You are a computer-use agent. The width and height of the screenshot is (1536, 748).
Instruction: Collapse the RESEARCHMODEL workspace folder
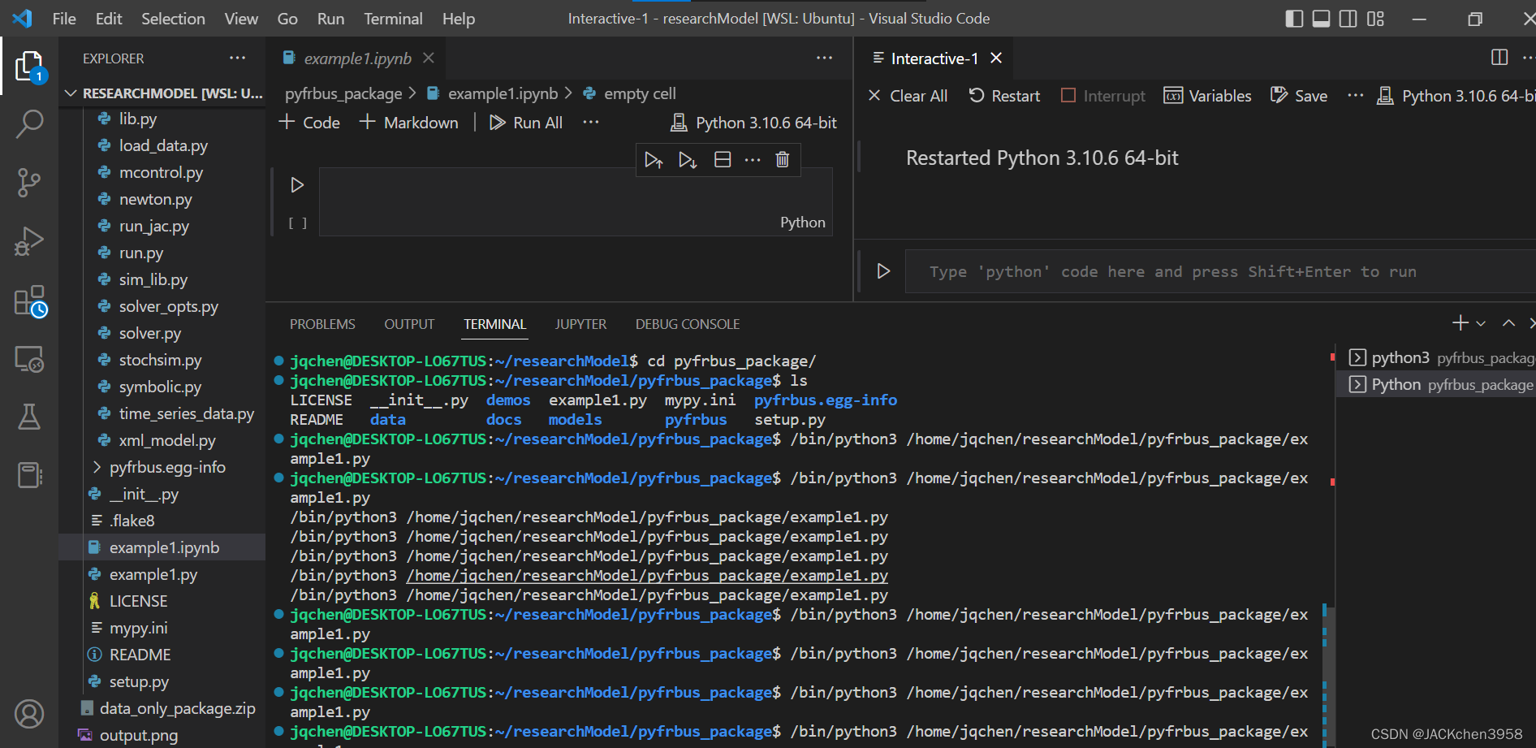pyautogui.click(x=71, y=93)
